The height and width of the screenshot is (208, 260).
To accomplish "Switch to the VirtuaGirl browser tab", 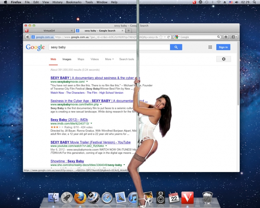I will [x=49, y=31].
